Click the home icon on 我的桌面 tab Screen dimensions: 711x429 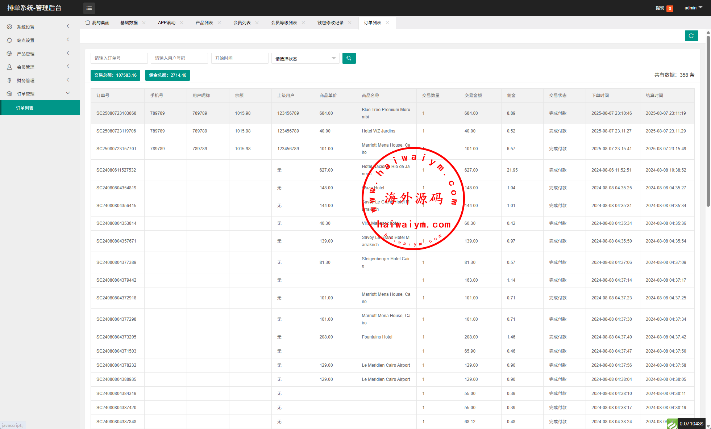click(88, 22)
